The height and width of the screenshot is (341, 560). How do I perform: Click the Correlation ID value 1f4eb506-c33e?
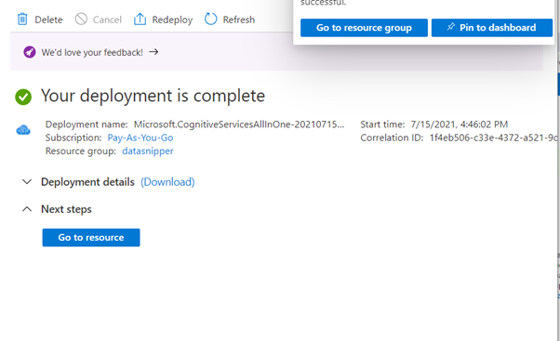[493, 138]
